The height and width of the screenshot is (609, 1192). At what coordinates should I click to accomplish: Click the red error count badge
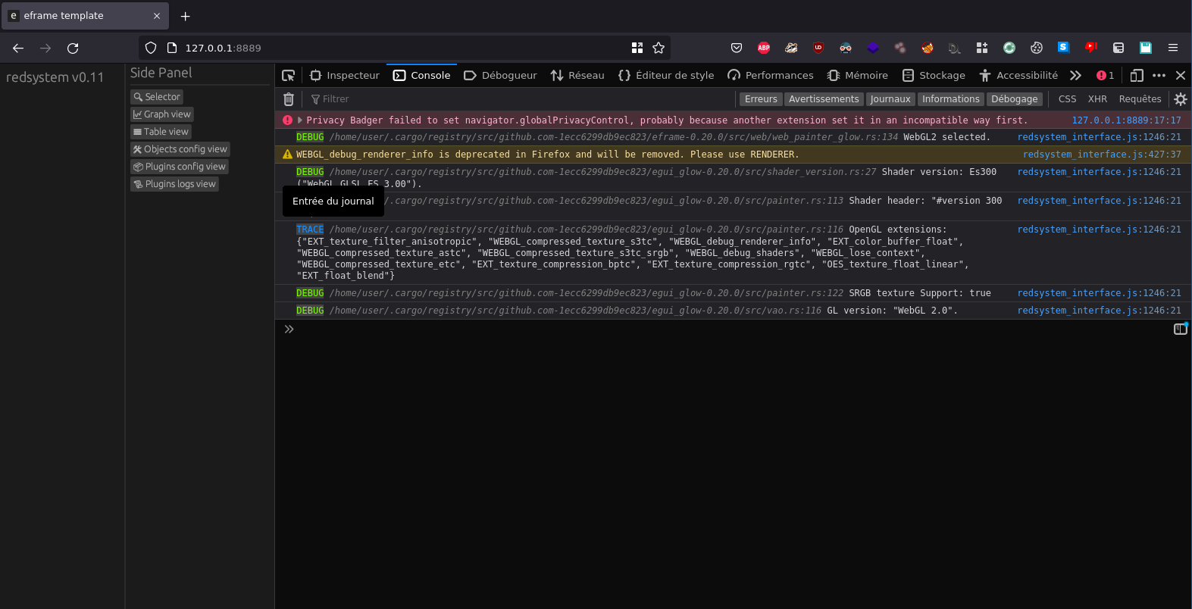pos(1105,75)
